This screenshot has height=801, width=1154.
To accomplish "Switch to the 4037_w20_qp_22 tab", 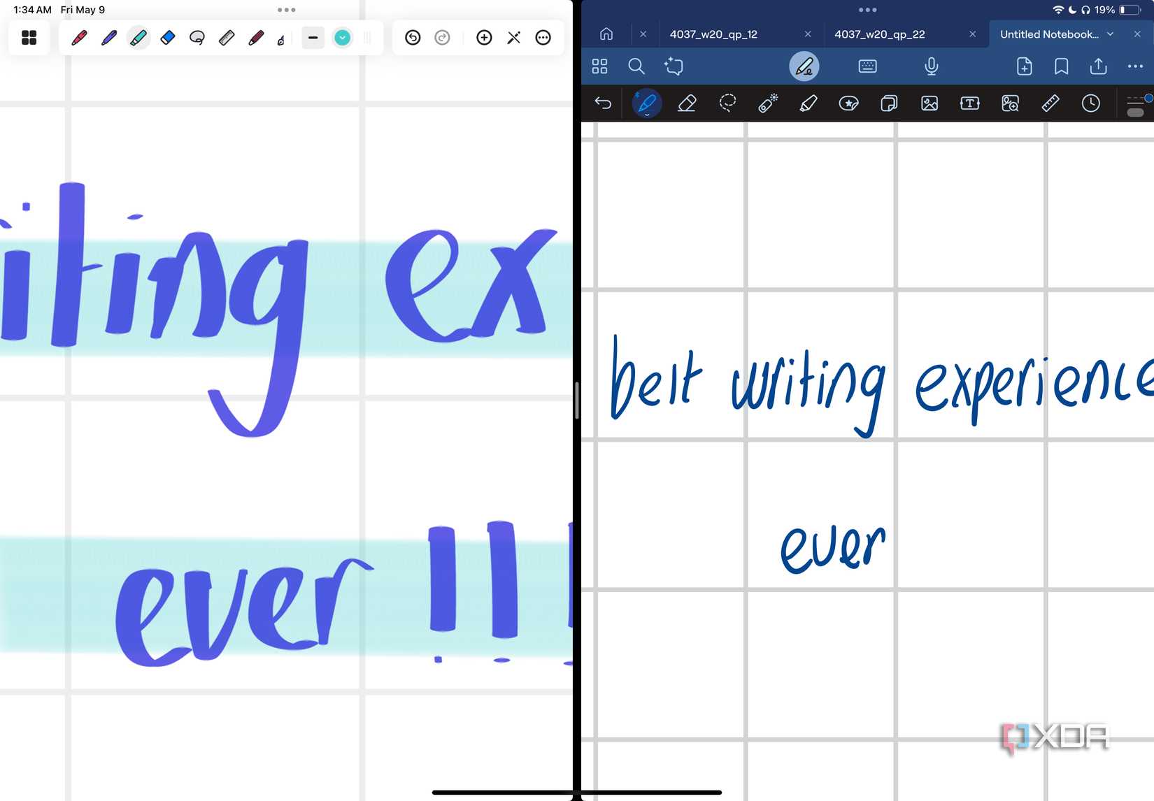I will (x=881, y=34).
